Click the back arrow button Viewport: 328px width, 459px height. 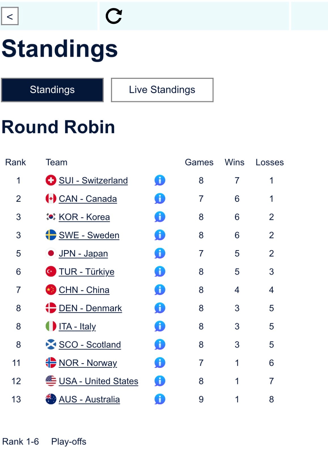tap(10, 16)
